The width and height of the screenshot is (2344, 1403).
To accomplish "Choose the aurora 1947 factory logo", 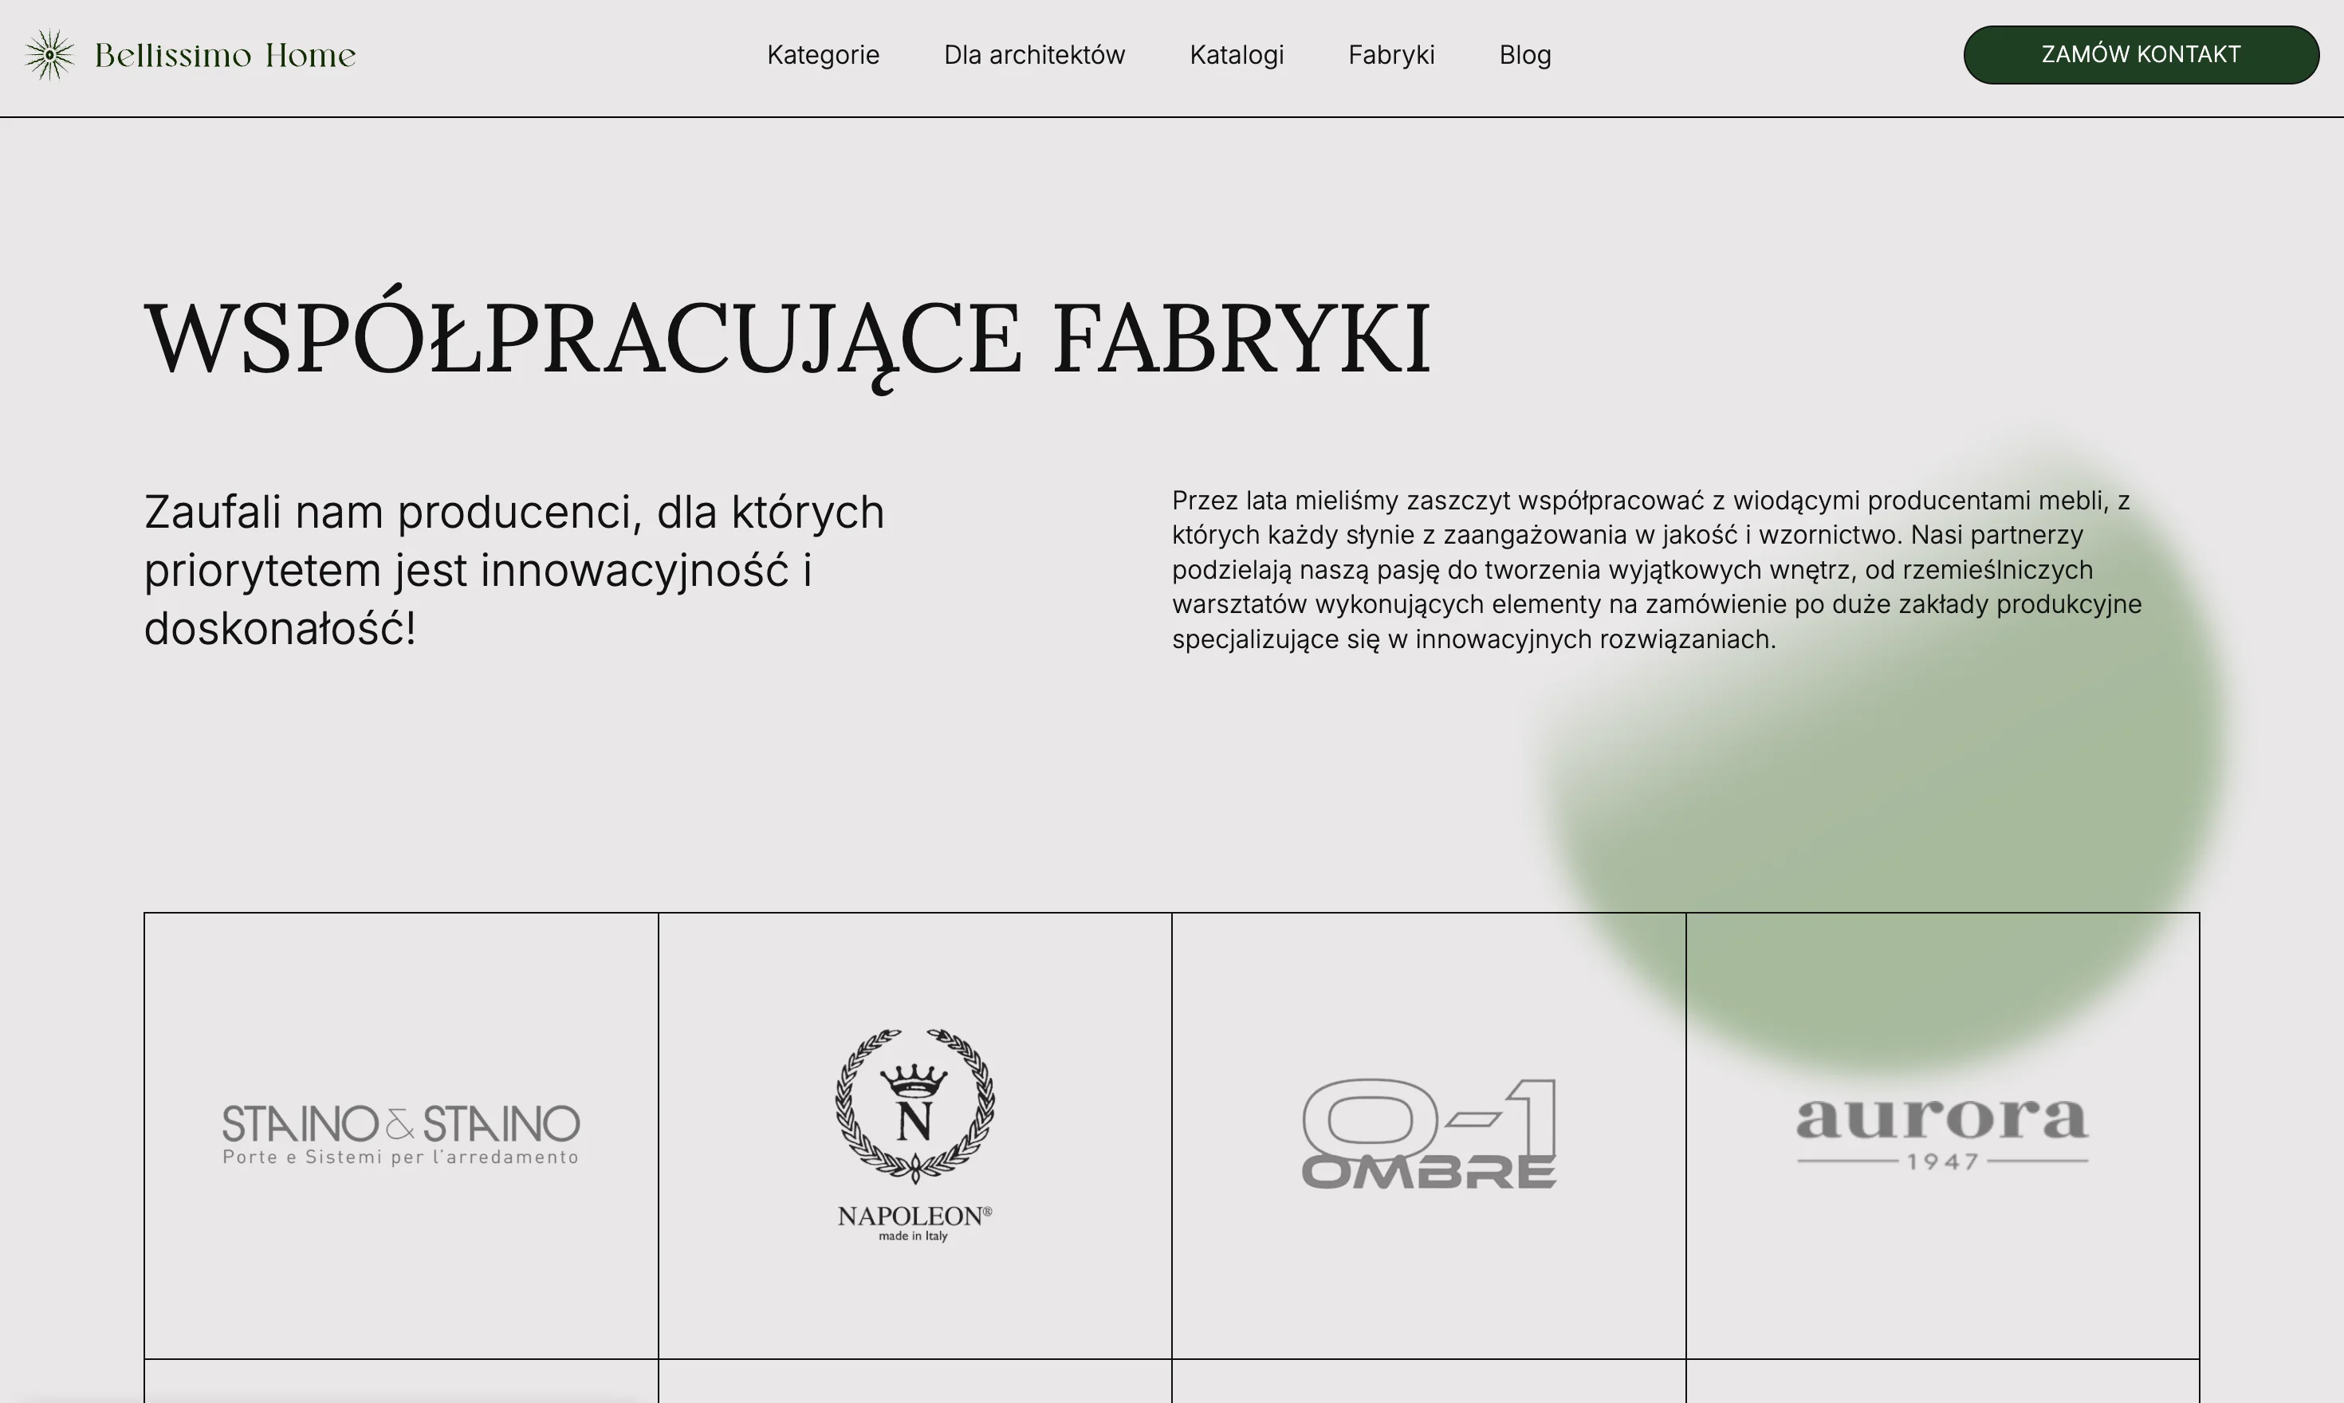I will [1942, 1134].
